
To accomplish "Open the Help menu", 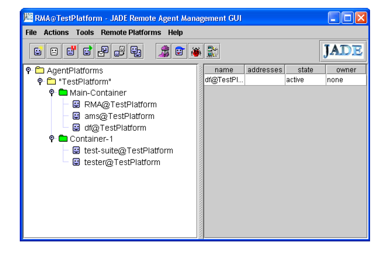I will click(175, 32).
